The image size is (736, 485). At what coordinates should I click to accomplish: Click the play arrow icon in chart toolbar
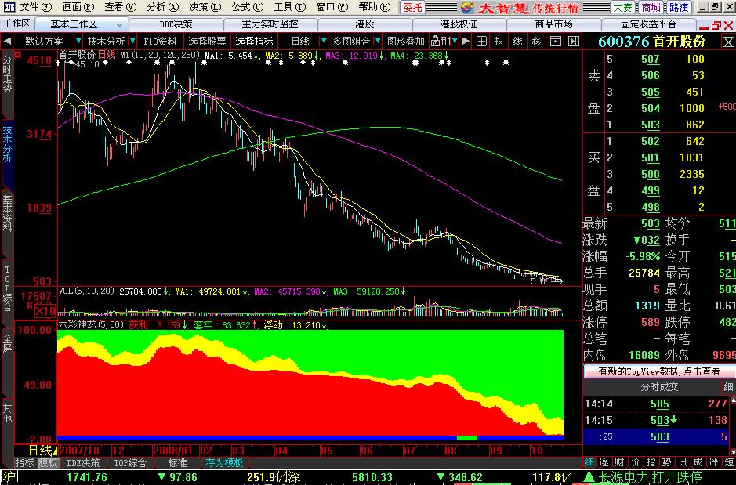coord(465,42)
